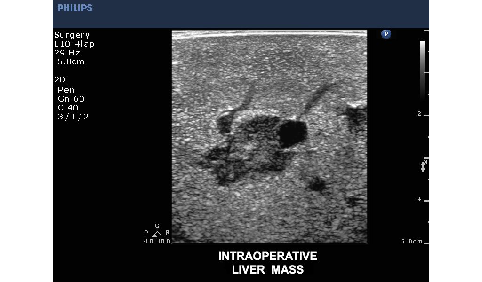Click the 'INTRAOPERATIVE' annotation text
Screen dimensions: 482x282
pos(267,256)
